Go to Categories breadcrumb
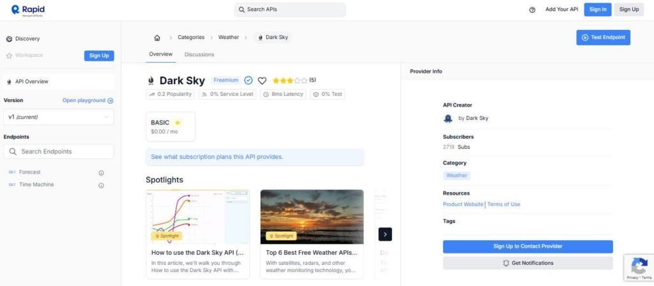Image resolution: width=654 pixels, height=286 pixels. [x=191, y=37]
